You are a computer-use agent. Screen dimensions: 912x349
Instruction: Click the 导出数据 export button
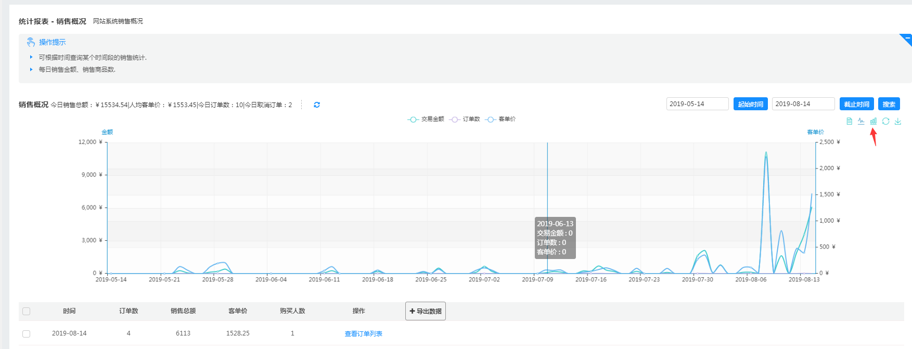point(425,311)
